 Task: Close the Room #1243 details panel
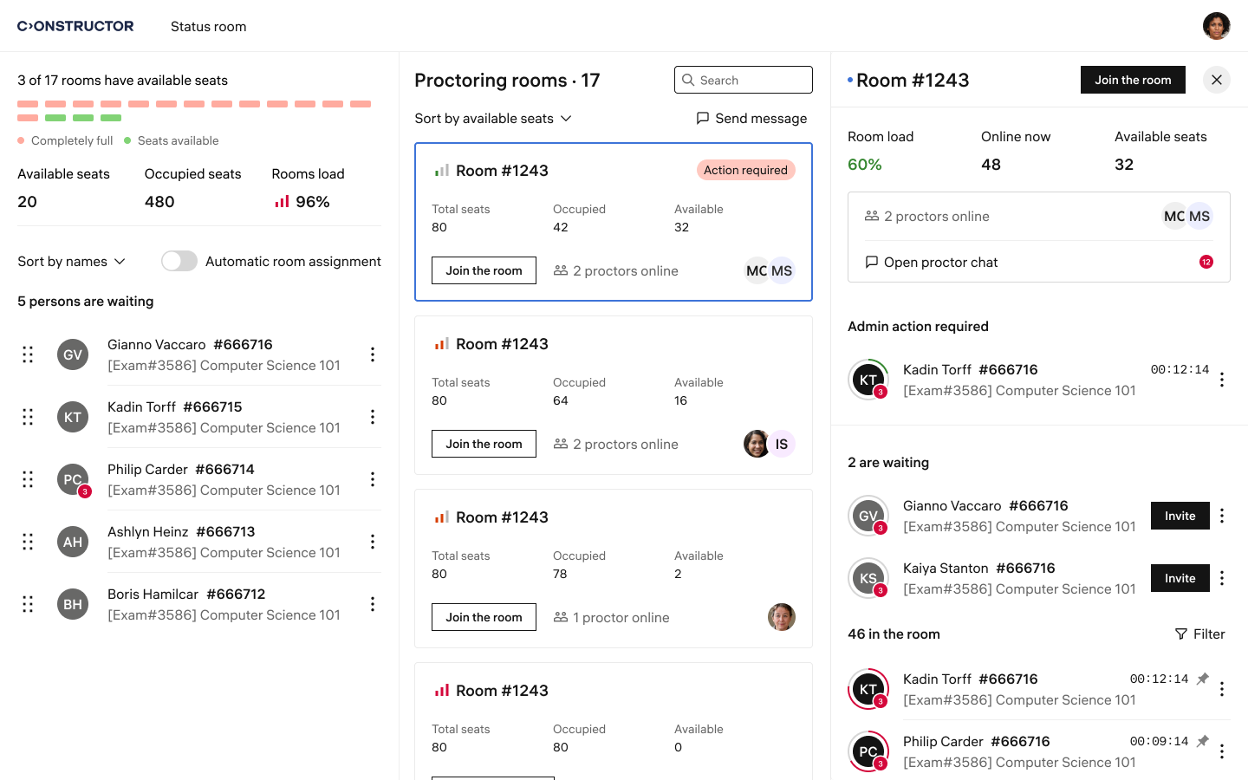click(1217, 80)
